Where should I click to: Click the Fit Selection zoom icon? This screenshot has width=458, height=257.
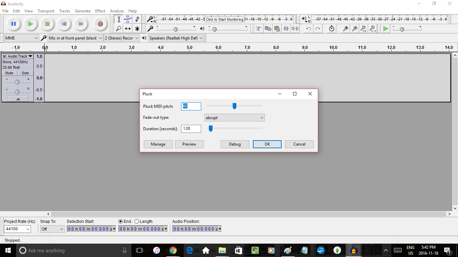(363, 28)
